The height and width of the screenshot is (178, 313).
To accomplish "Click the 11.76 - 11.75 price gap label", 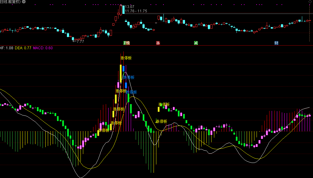I will pos(136,11).
